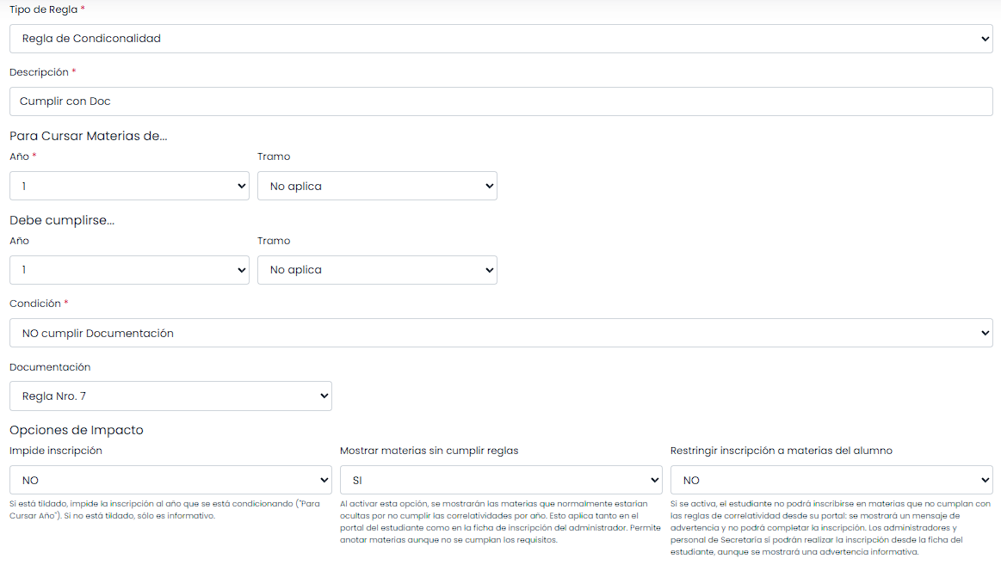Click the Documentación field label
This screenshot has width=1001, height=571.
(50, 367)
